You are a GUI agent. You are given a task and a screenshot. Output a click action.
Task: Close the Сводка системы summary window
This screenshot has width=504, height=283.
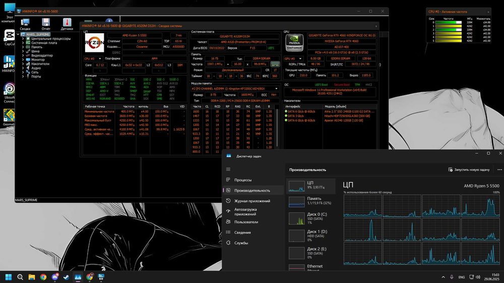pyautogui.click(x=376, y=26)
